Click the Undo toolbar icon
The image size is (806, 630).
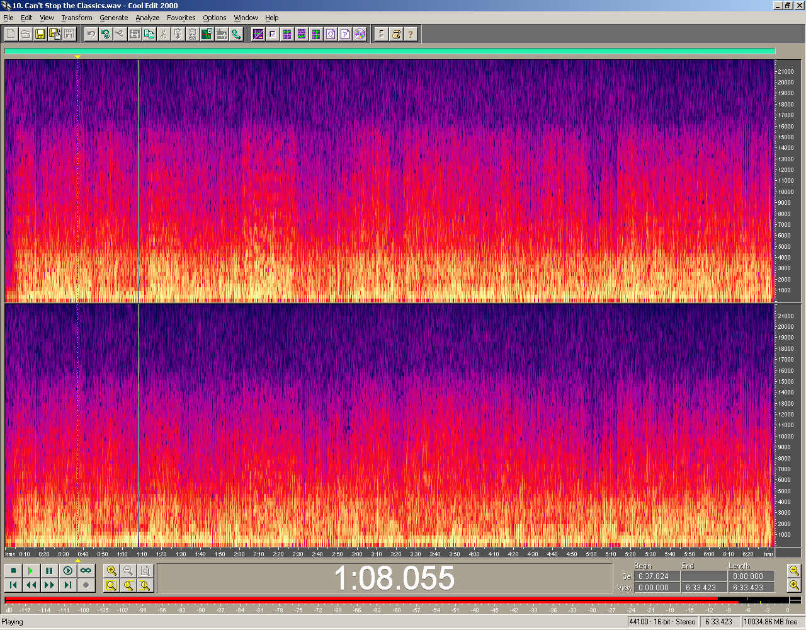coord(91,34)
